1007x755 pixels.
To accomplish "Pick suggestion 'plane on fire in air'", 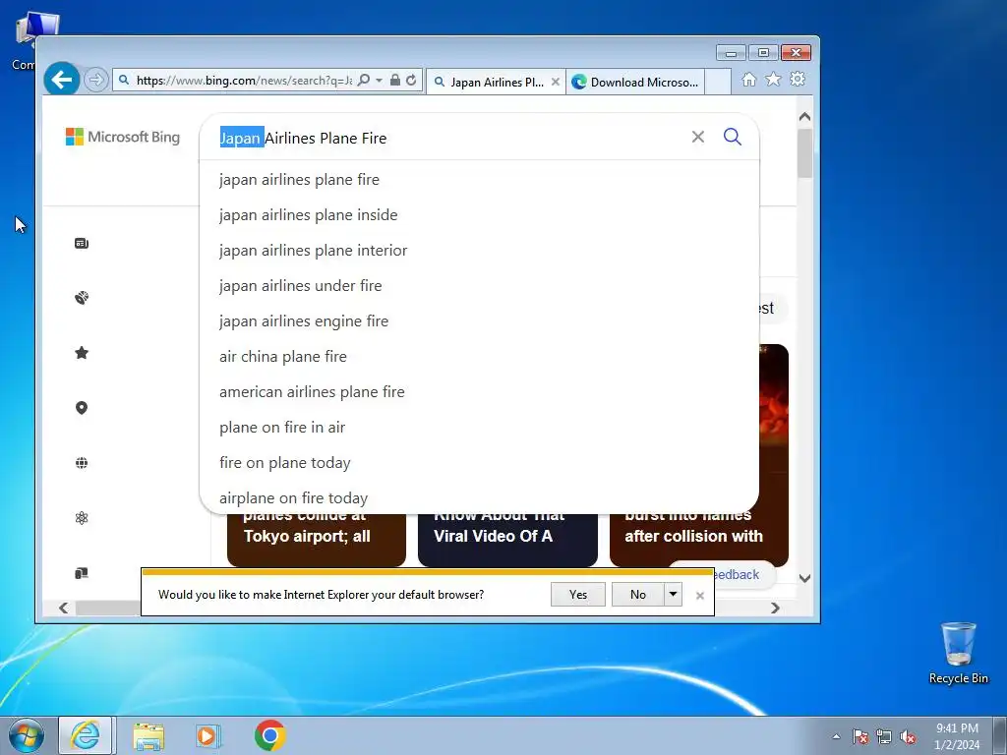I will pyautogui.click(x=479, y=427).
